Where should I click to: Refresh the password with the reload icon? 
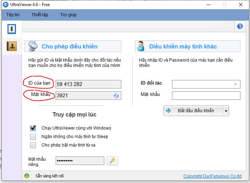point(116,96)
